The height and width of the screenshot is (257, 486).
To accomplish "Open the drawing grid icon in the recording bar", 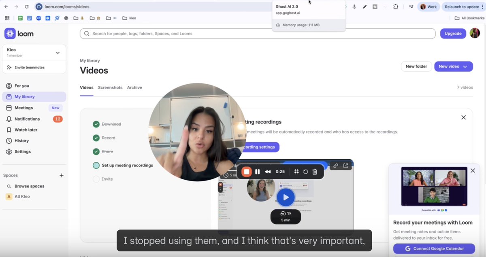I will pyautogui.click(x=296, y=172).
